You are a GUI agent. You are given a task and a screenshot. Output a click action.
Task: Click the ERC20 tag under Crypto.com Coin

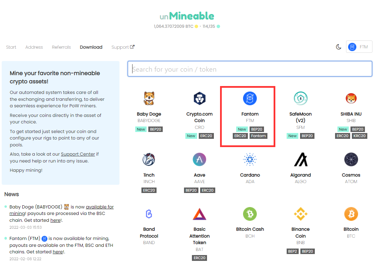pyautogui.click(x=206, y=136)
